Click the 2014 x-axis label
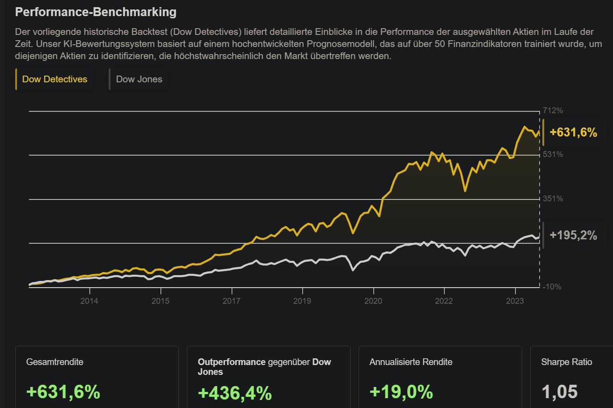Screen dimensions: 613x408 (89, 301)
